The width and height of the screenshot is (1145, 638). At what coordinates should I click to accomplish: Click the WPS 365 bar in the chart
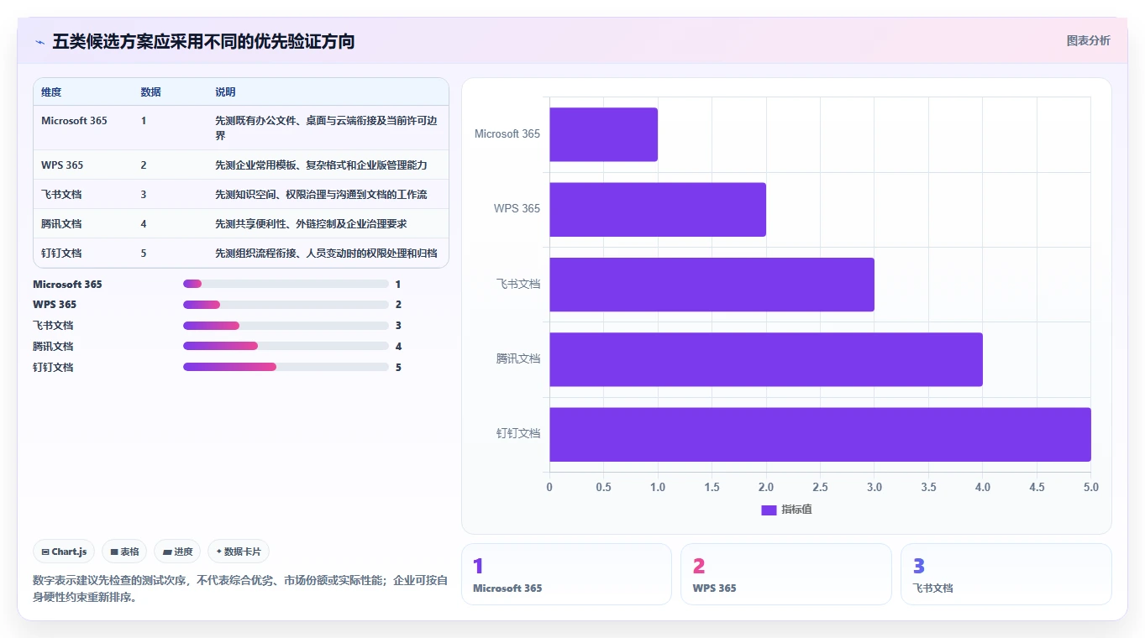click(x=658, y=209)
